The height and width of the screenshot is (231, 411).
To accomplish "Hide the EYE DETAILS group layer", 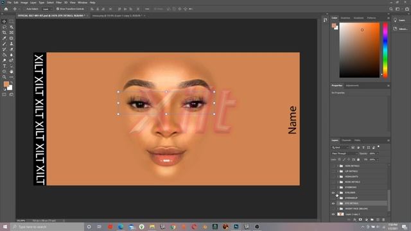I will (x=333, y=203).
